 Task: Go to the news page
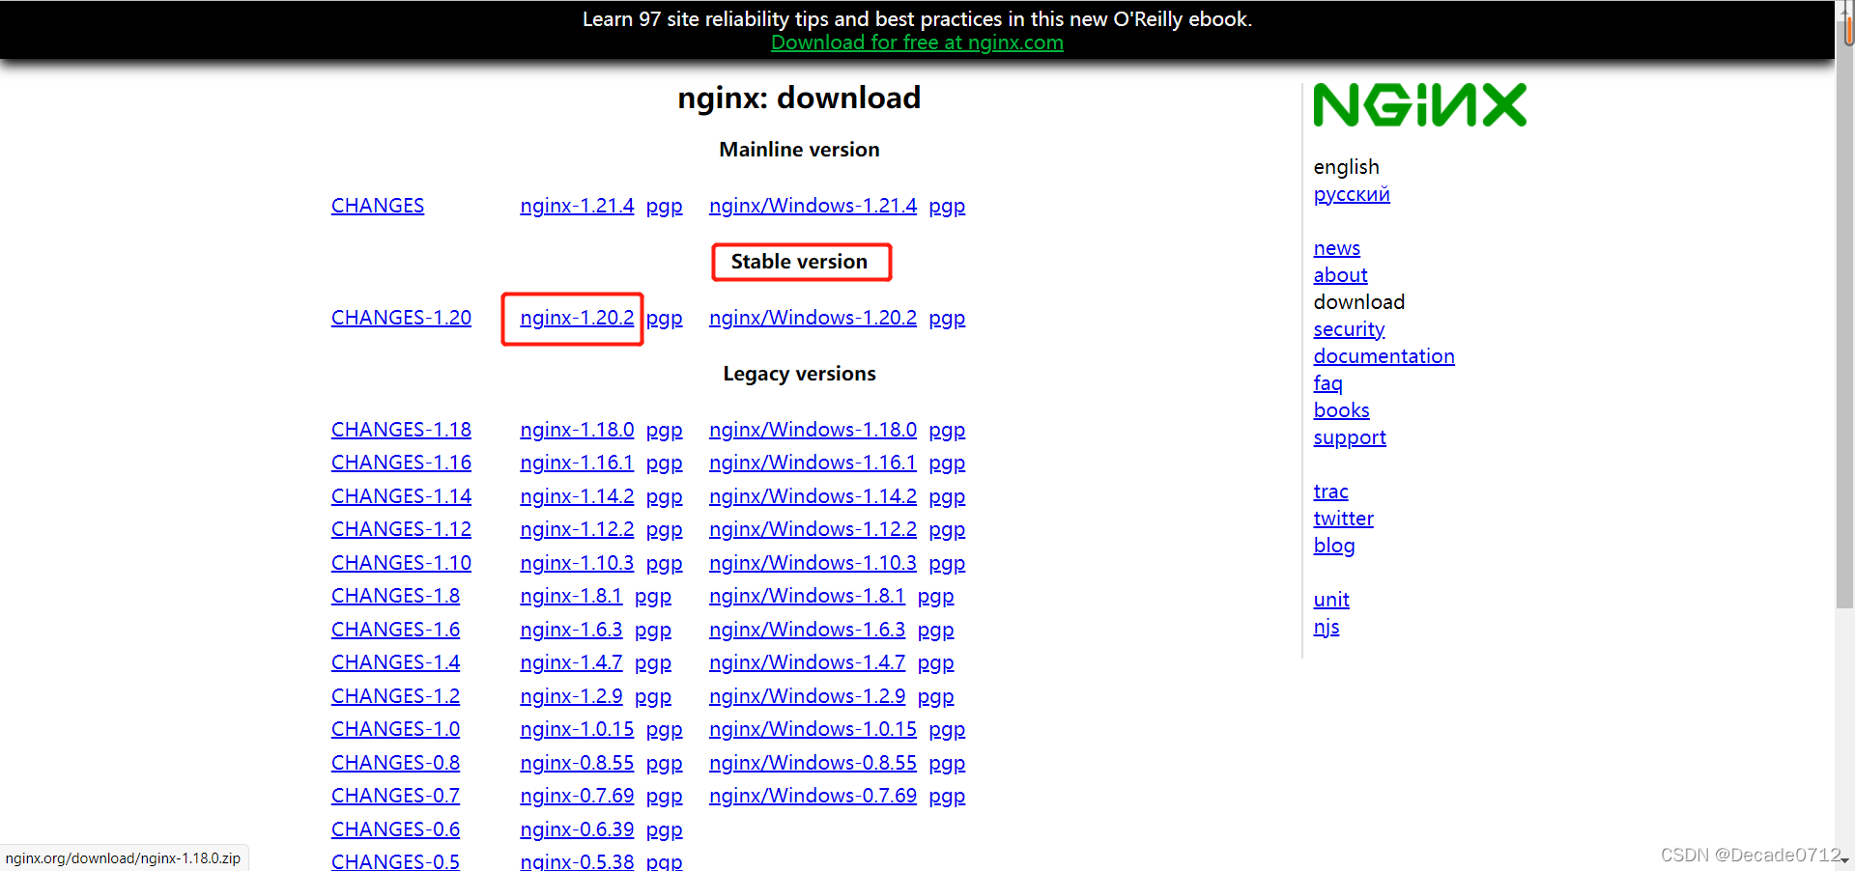1337,248
